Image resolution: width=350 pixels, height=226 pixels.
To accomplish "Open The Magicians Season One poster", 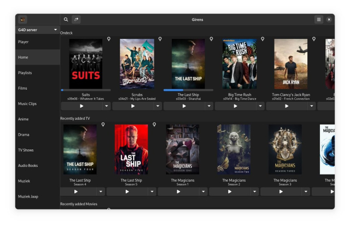I will tap(183, 149).
